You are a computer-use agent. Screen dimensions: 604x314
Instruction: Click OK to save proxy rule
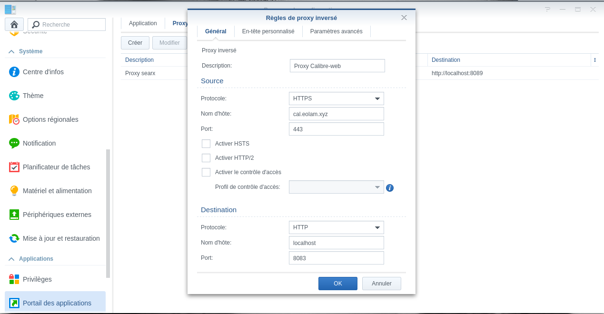click(x=337, y=284)
